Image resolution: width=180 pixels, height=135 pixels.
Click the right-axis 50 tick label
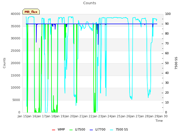167,63
